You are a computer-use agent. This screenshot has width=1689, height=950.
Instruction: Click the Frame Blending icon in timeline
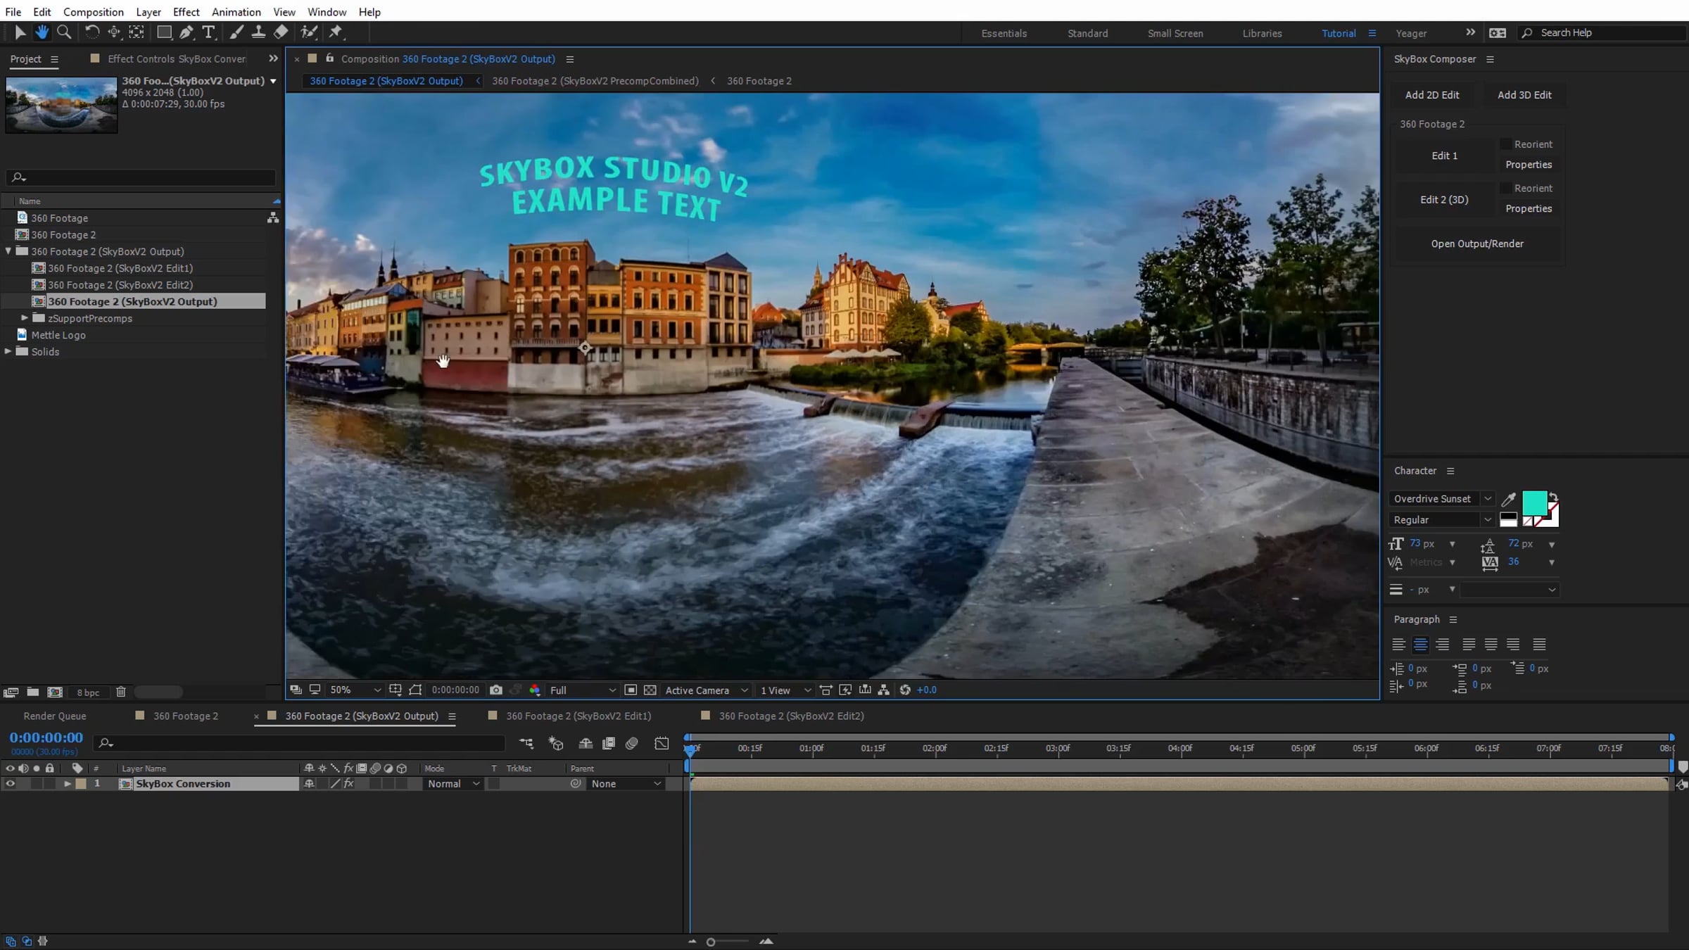click(x=609, y=743)
